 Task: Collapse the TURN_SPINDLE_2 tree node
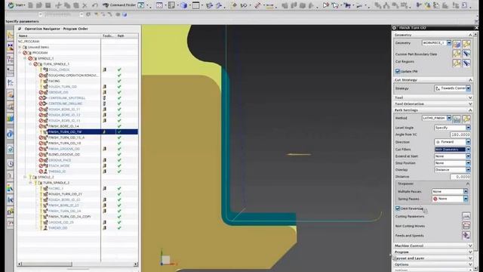30,183
